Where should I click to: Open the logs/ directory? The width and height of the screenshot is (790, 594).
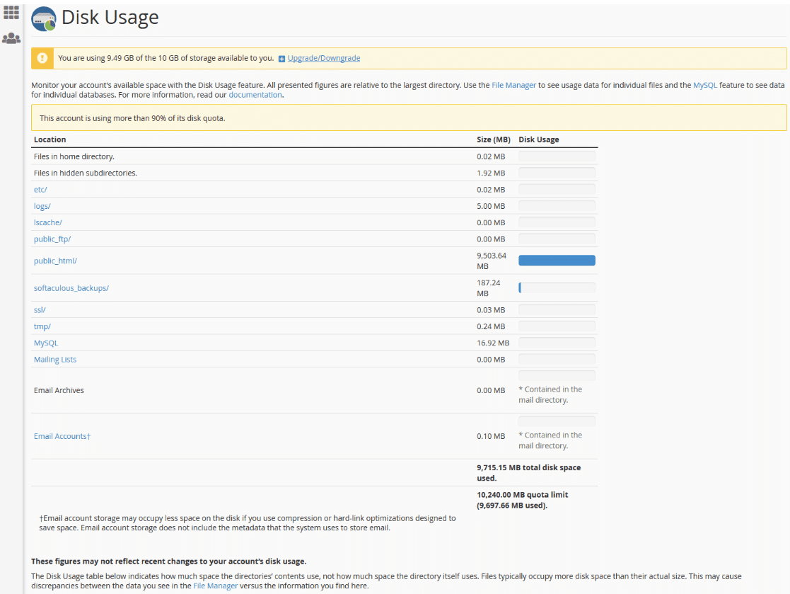point(42,206)
